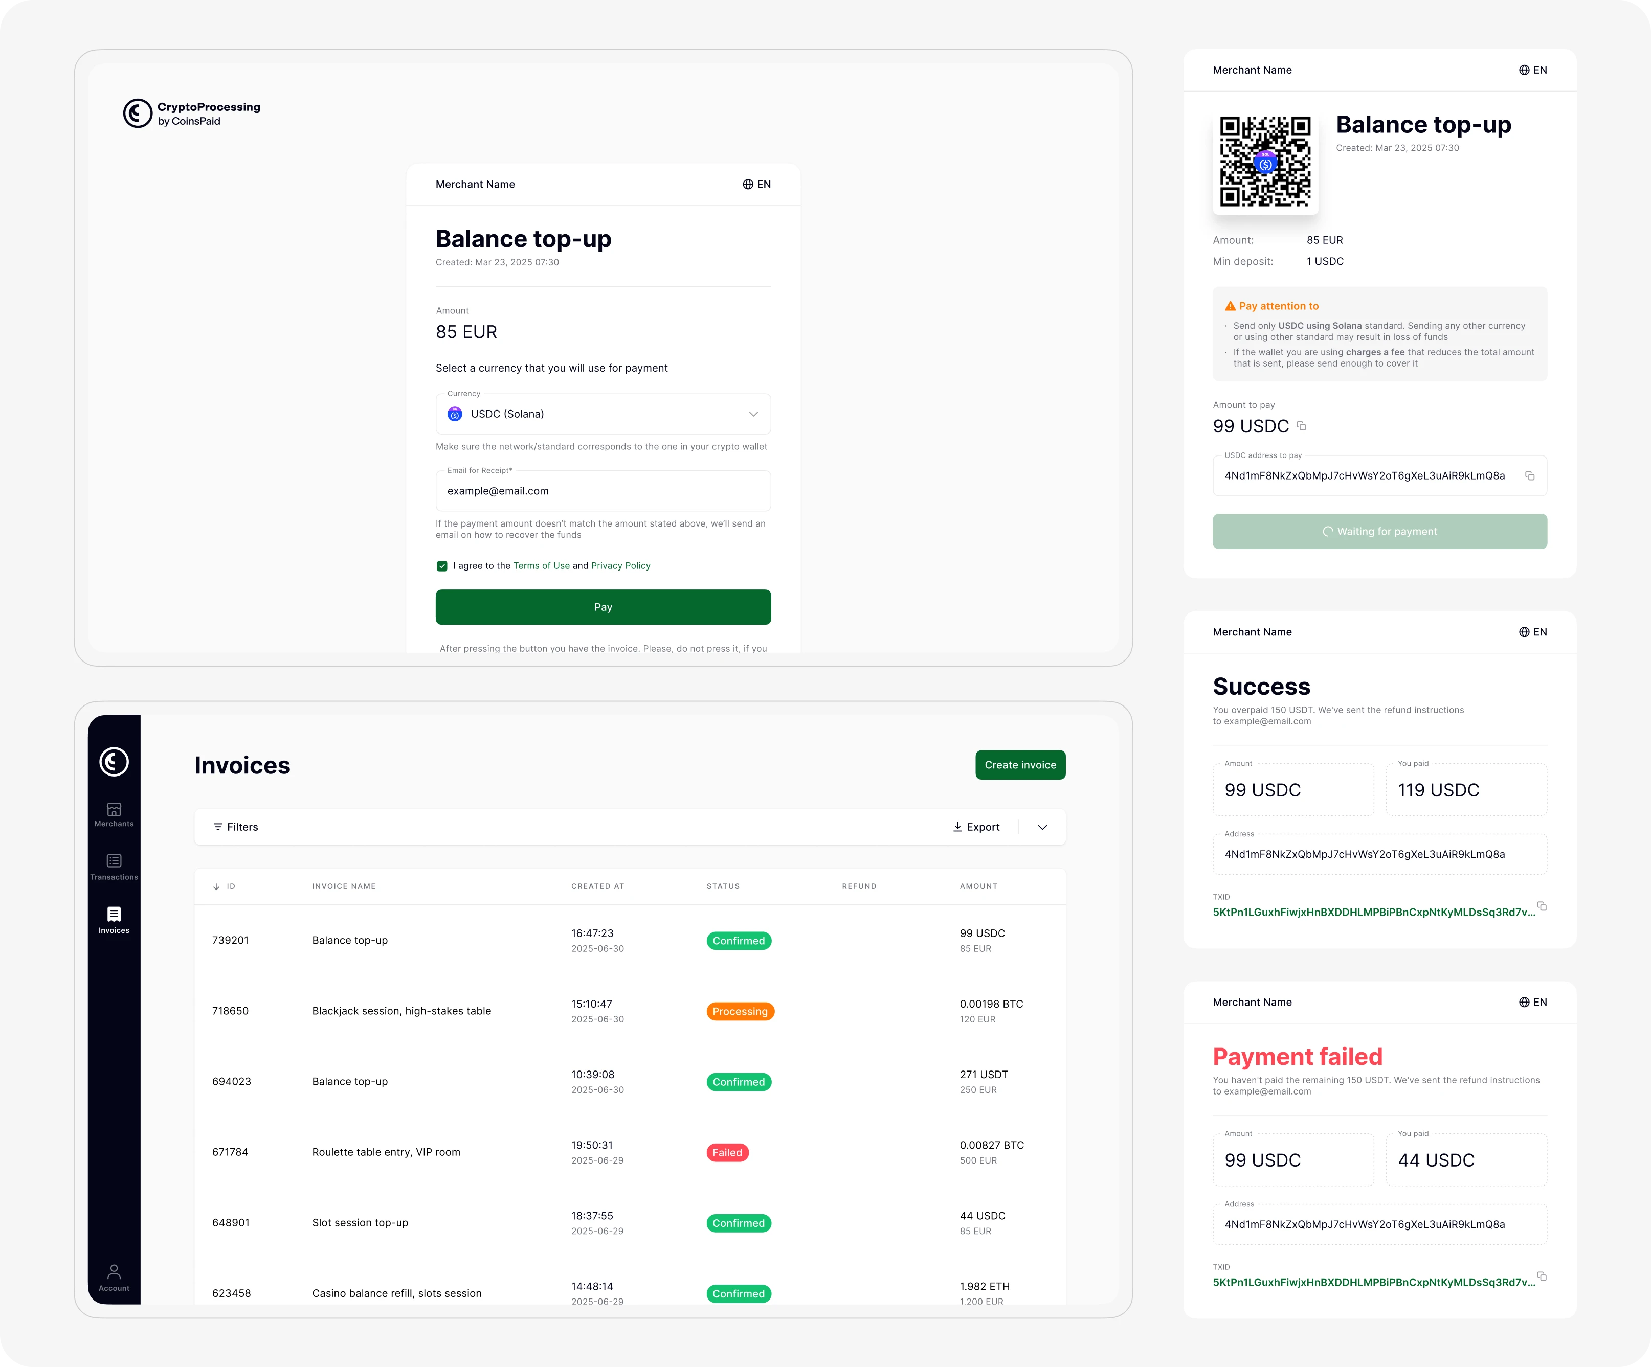Click the Waiting for payment button
The image size is (1651, 1367).
pyautogui.click(x=1380, y=532)
